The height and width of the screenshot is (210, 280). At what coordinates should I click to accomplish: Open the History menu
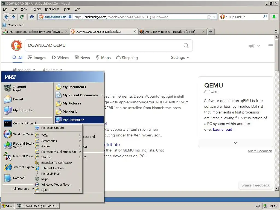point(36,9)
